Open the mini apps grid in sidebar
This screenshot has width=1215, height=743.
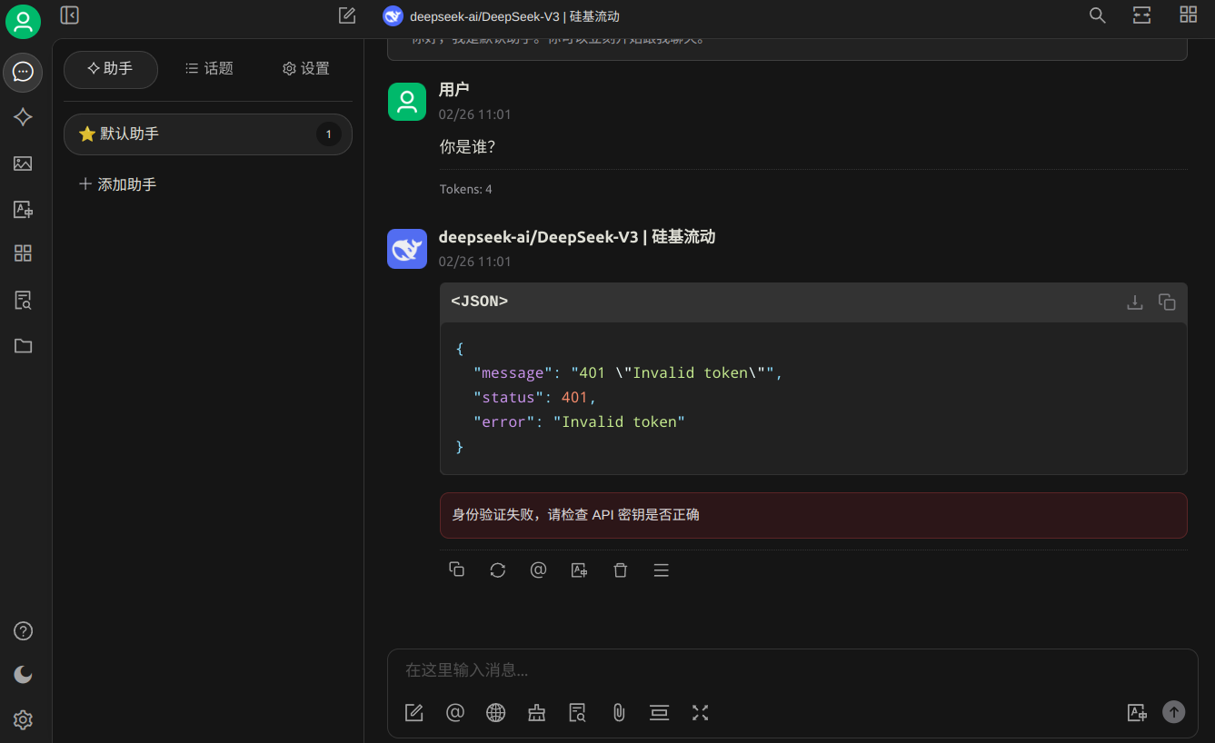click(23, 253)
